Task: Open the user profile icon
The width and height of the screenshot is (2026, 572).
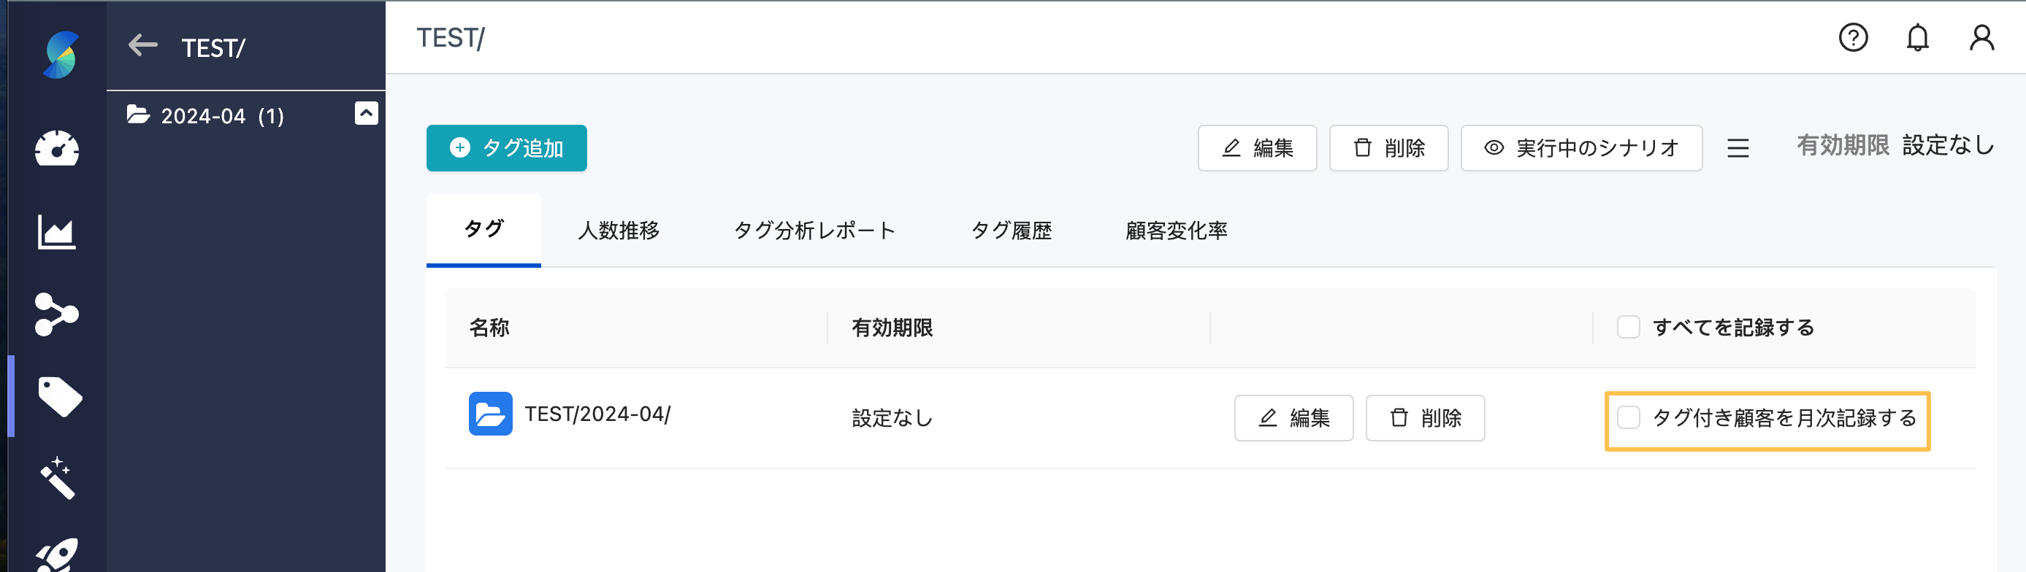Action: point(1983,38)
